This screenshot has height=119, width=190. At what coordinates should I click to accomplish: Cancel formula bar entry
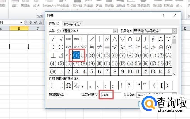click(x=31, y=23)
